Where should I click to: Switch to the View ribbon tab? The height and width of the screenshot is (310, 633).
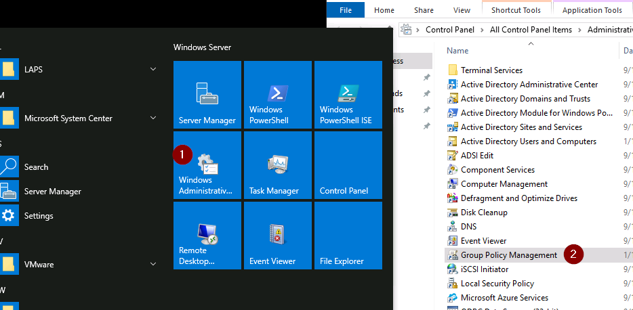pyautogui.click(x=462, y=10)
